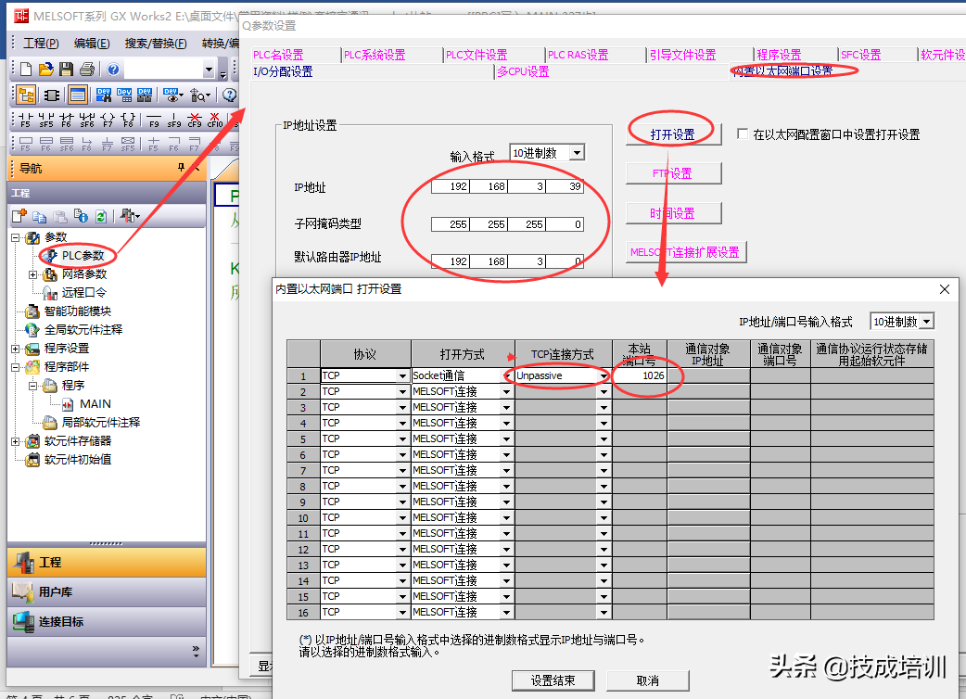Click the port number field showing 1026

(640, 376)
